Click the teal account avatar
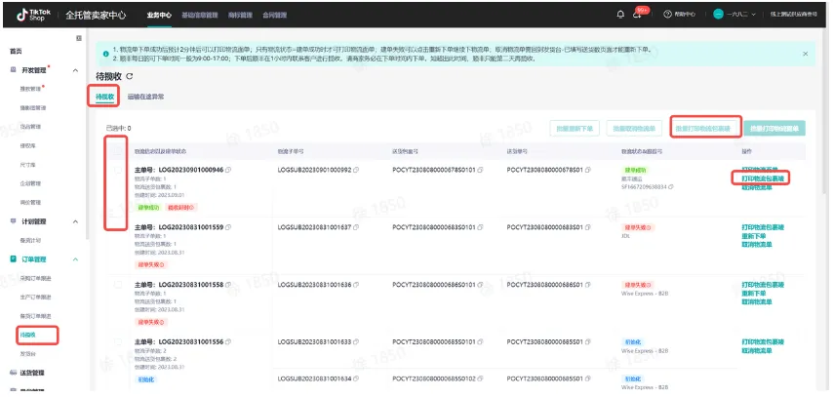The height and width of the screenshot is (397, 833). click(x=718, y=15)
